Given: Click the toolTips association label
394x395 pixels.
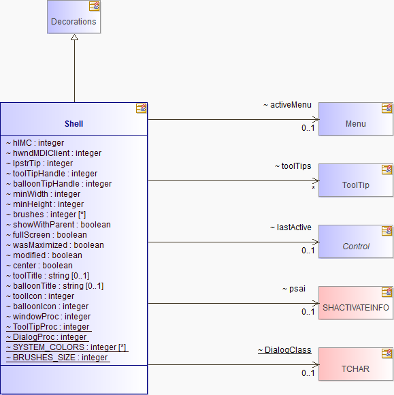Looking at the screenshot, I should (x=293, y=166).
